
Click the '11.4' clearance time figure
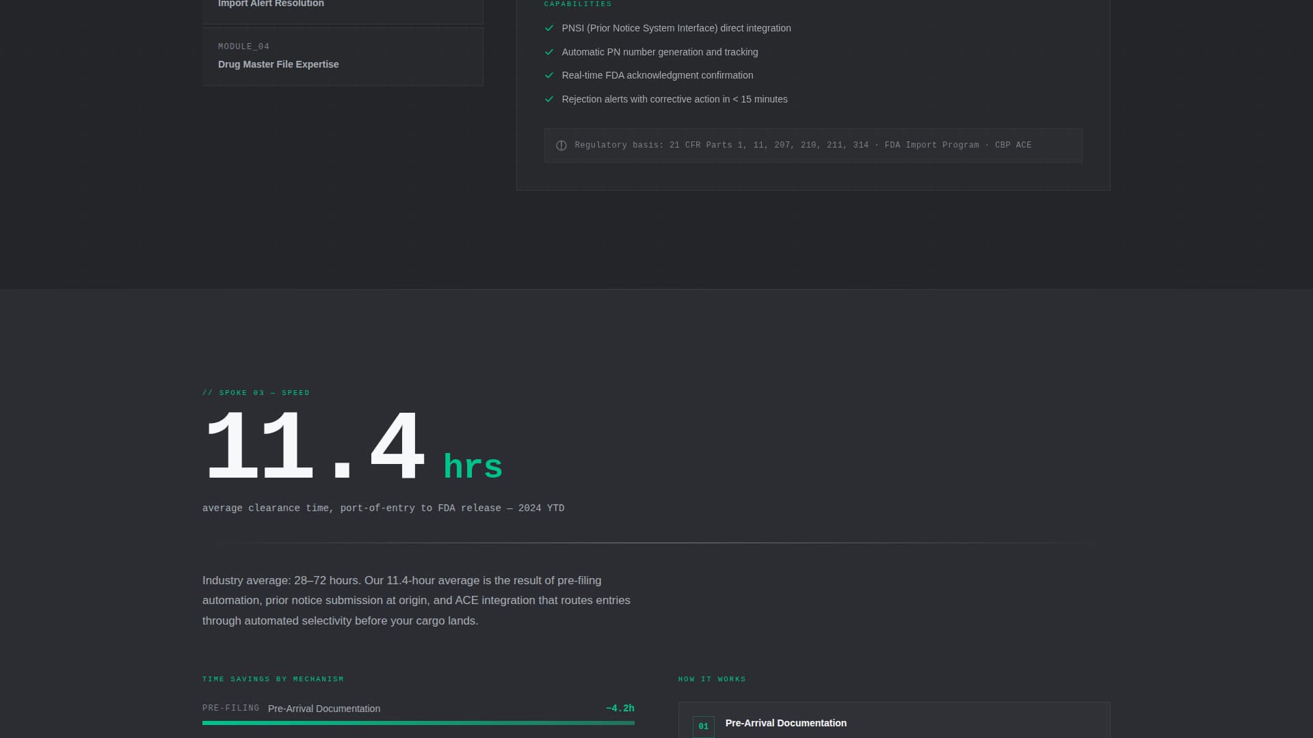tap(315, 446)
